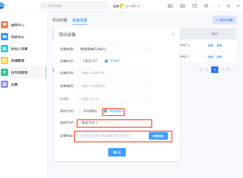
Task: Click the cloud download icon in title bar
Action: point(182,6)
